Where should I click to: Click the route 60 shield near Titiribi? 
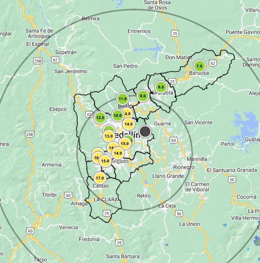click(68, 195)
